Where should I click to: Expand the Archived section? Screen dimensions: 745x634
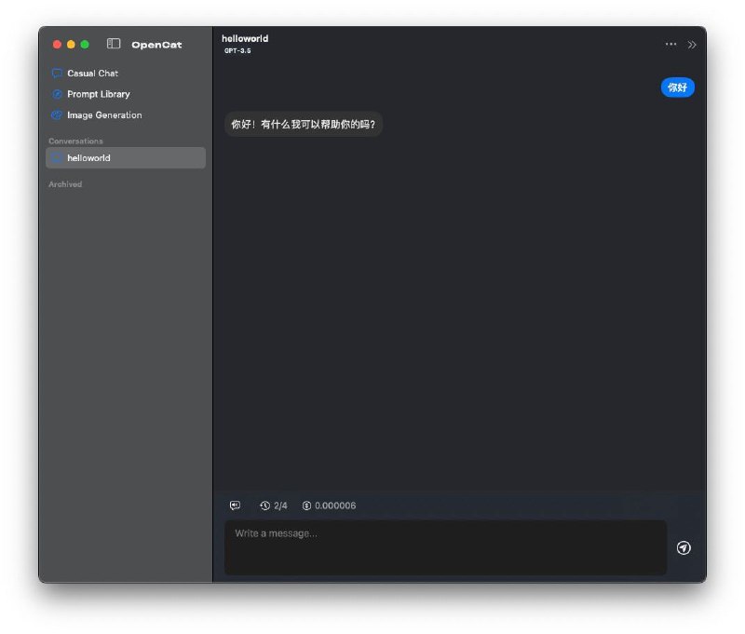[x=64, y=183]
